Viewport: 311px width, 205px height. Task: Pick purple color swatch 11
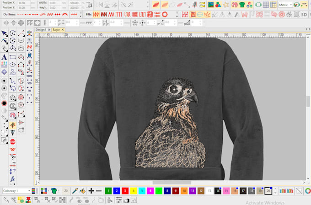click(x=193, y=191)
